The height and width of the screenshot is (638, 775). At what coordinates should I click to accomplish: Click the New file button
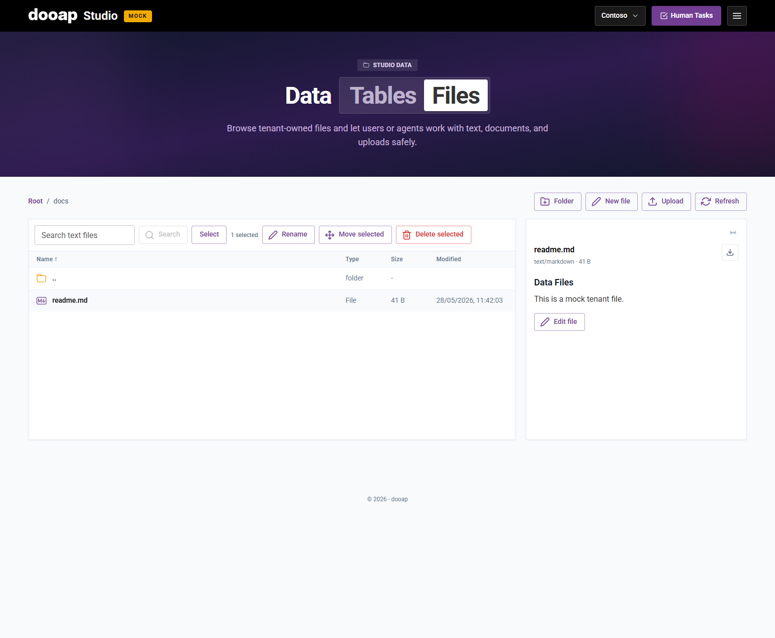click(x=611, y=201)
